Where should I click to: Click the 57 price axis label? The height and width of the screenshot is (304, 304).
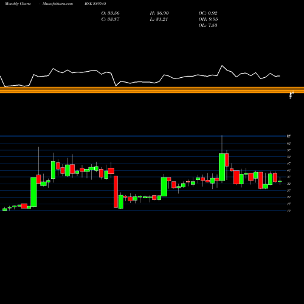point(289,150)
